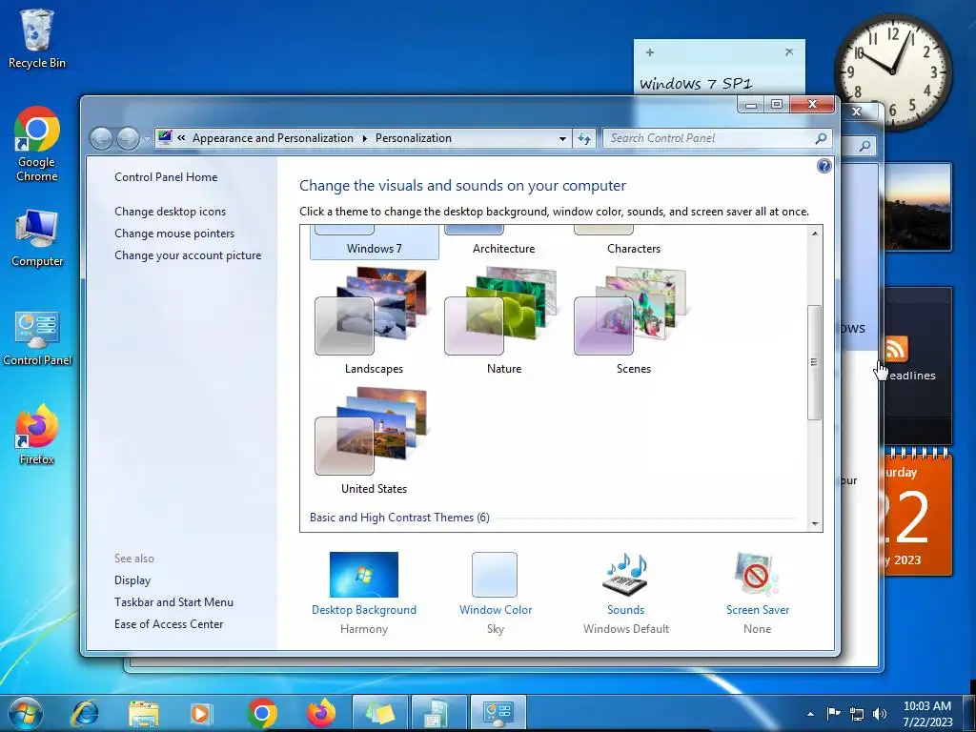This screenshot has width=976, height=732.
Task: Select the Scenes theme
Action: (x=633, y=320)
